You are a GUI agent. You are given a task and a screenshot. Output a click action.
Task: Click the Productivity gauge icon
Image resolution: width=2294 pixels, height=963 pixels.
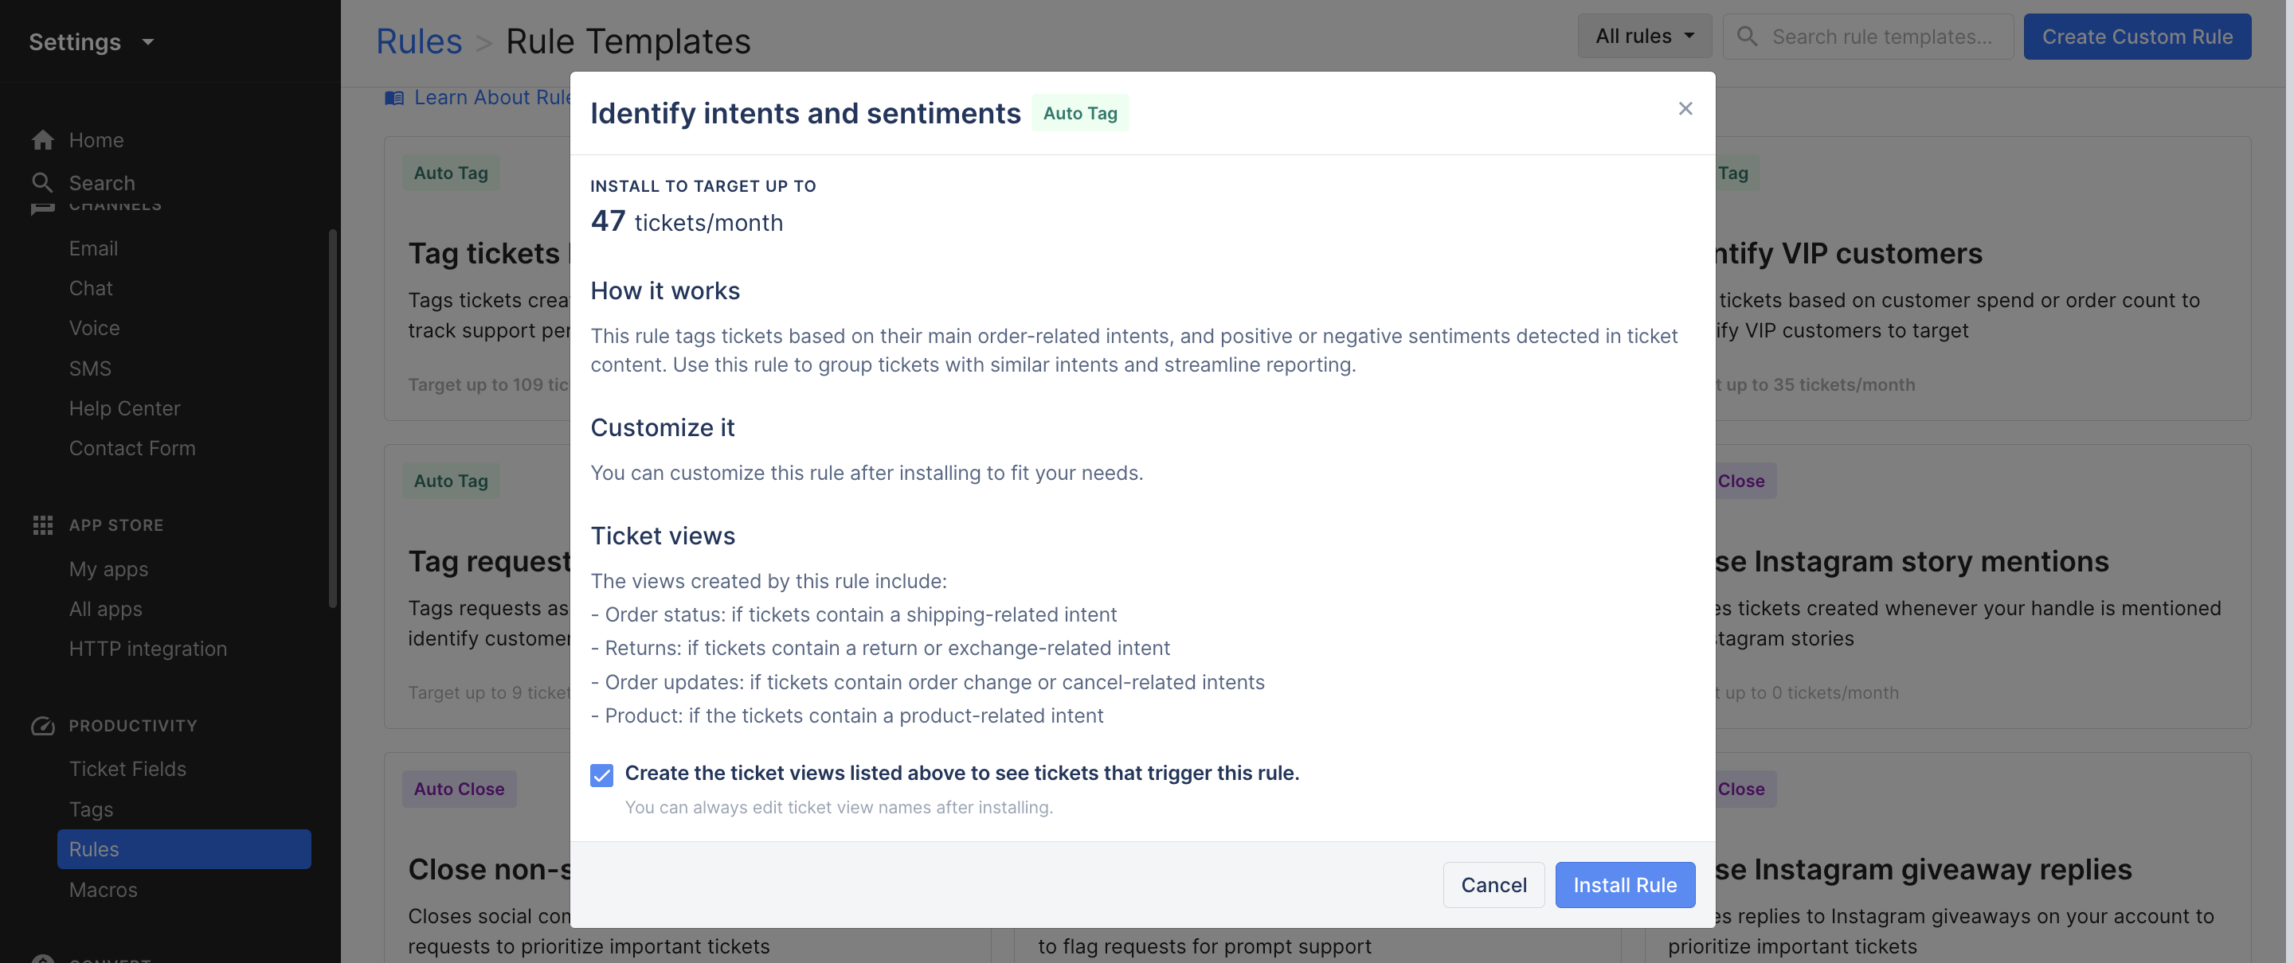point(43,725)
